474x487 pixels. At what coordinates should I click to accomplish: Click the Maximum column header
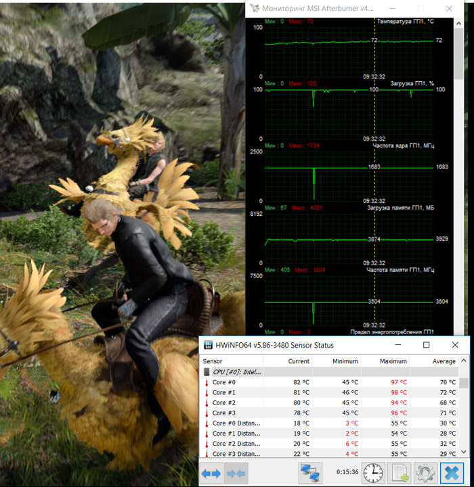click(x=393, y=361)
